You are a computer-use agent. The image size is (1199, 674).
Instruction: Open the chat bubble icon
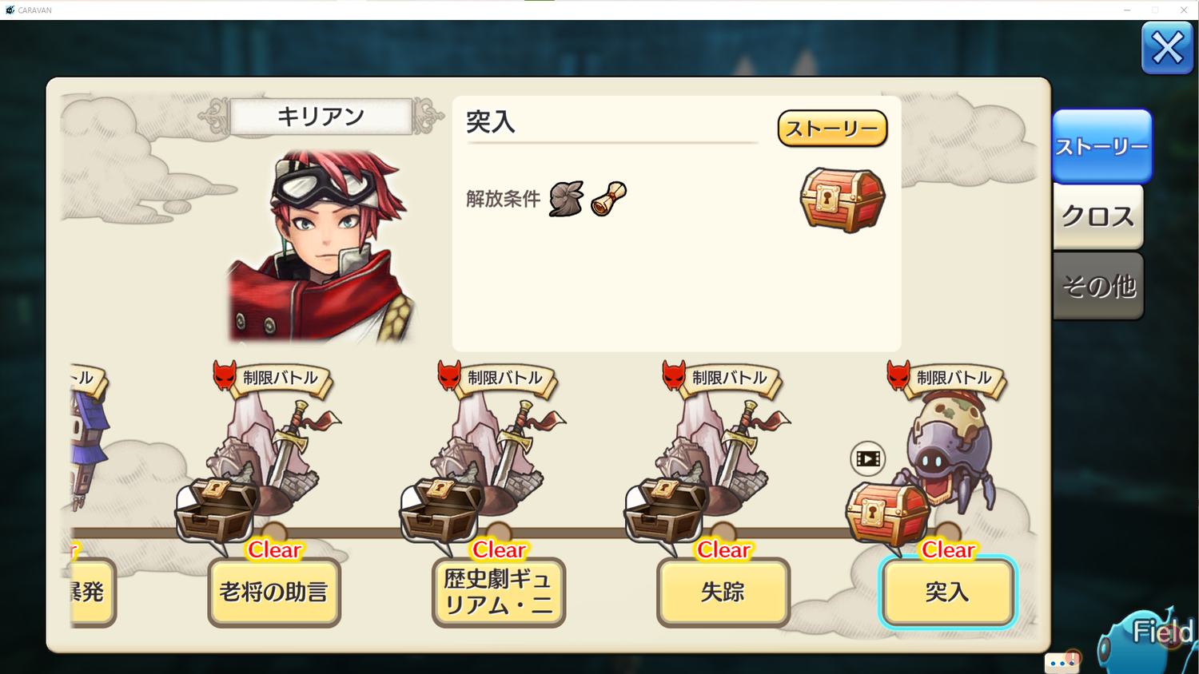tap(1062, 662)
